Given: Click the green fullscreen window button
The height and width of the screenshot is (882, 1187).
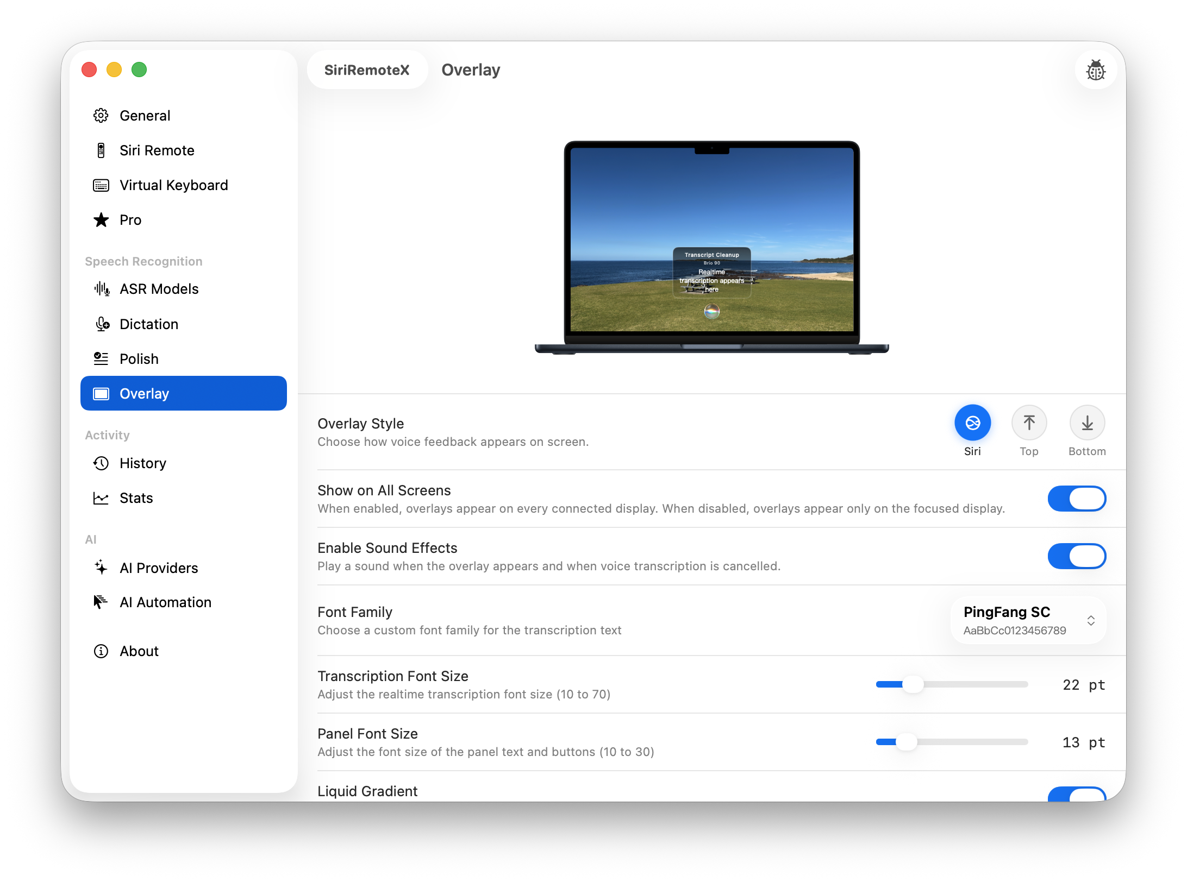Looking at the screenshot, I should tap(139, 70).
